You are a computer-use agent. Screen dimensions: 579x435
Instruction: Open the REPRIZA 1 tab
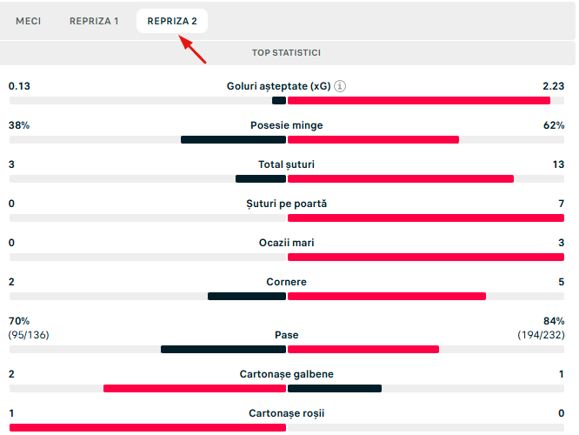94,21
